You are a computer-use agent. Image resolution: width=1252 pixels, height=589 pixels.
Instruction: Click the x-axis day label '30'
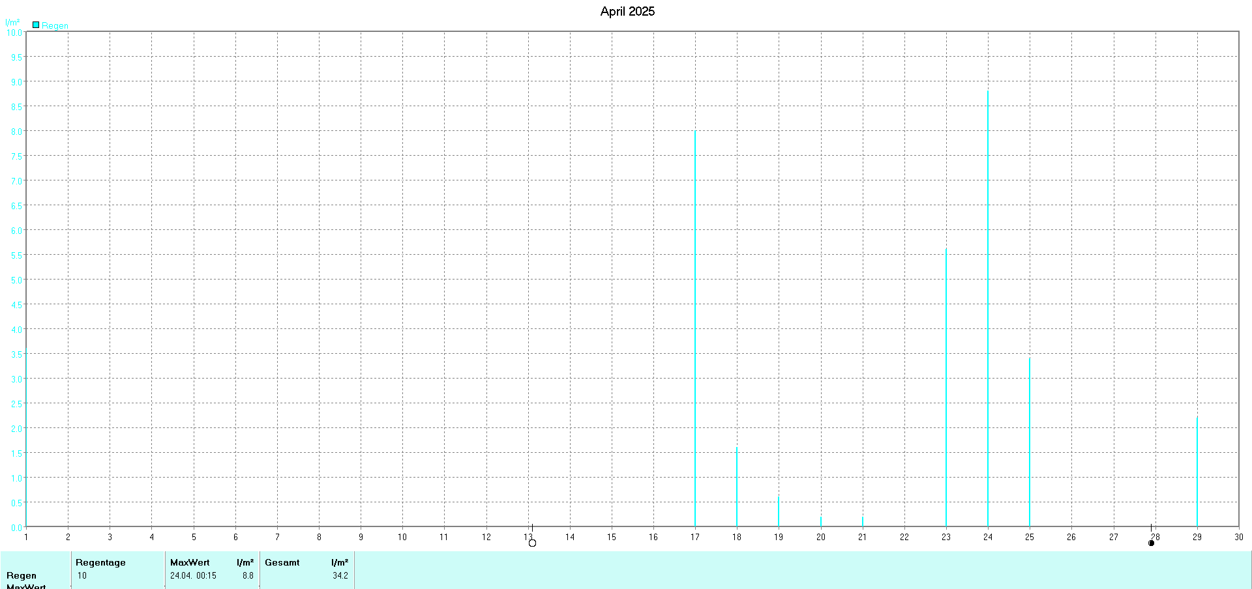pos(1238,537)
